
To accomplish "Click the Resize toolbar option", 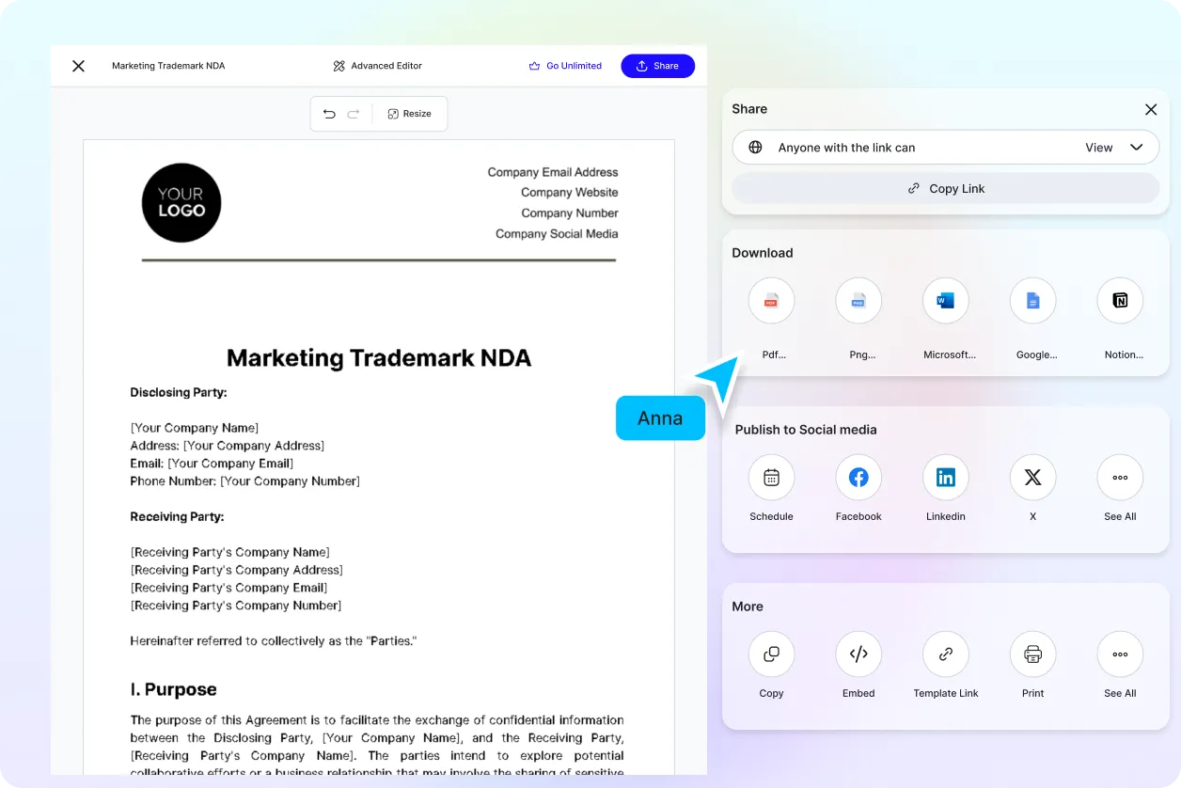I will (409, 114).
